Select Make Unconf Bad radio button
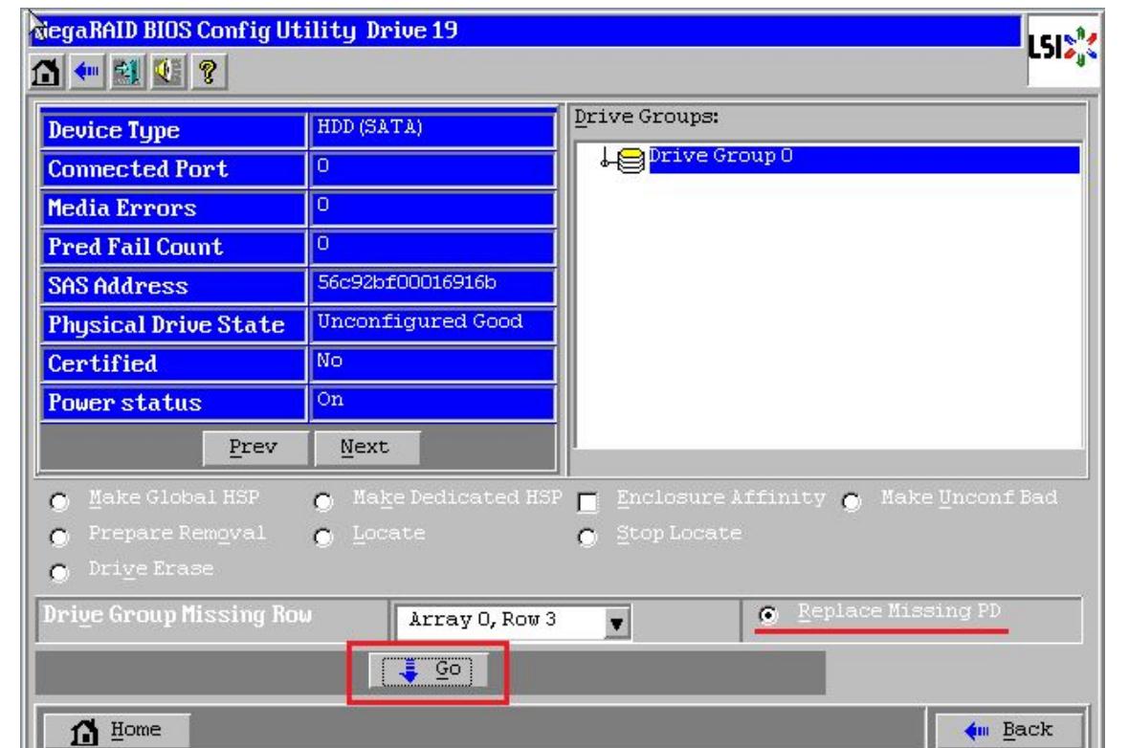Image resolution: width=1129 pixels, height=748 pixels. click(x=852, y=501)
